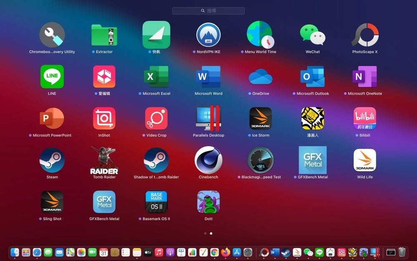
Task: Open the NordVPN IKE app
Action: (x=208, y=35)
